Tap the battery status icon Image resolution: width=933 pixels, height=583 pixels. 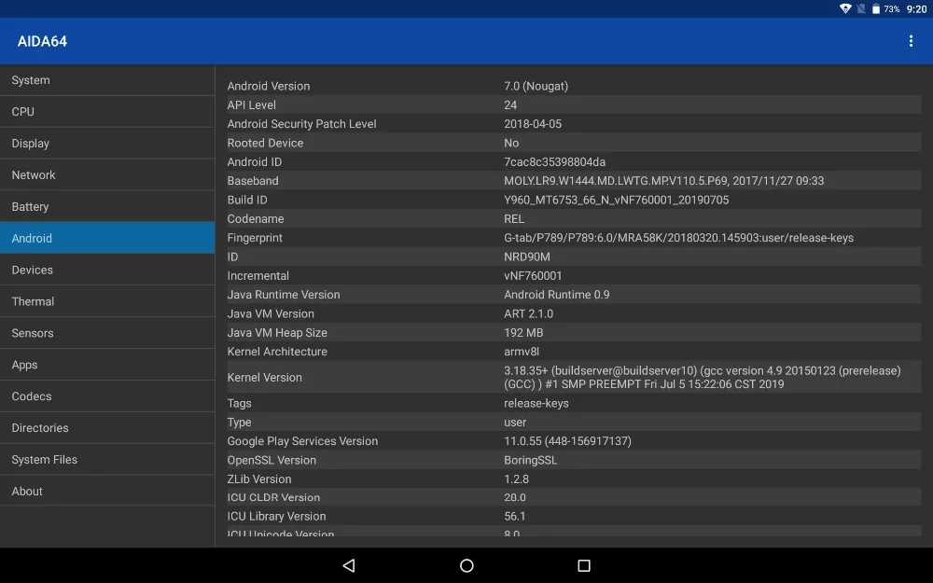876,9
